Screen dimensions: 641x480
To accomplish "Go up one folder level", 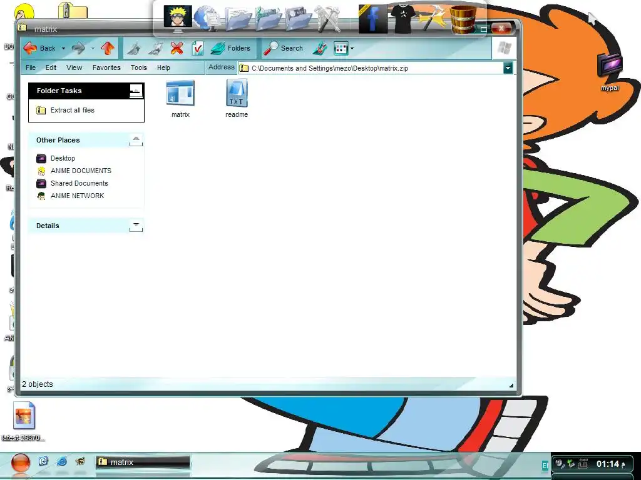I will tap(108, 48).
